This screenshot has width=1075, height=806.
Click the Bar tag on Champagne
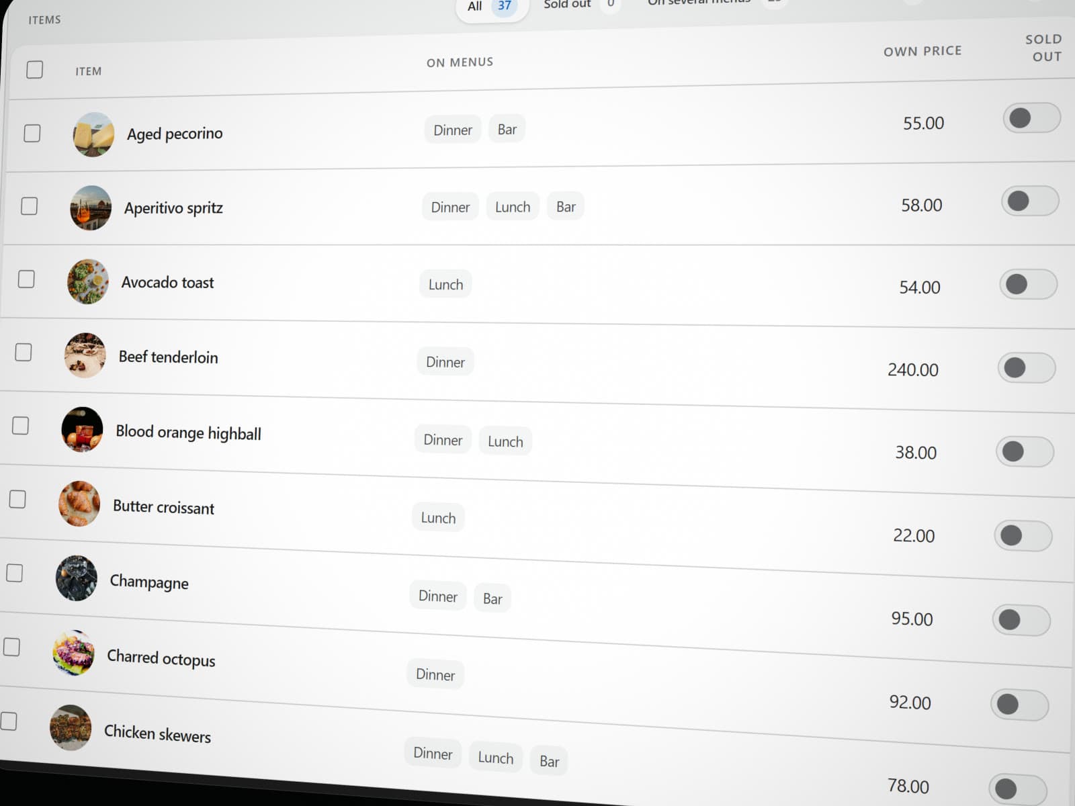(492, 598)
